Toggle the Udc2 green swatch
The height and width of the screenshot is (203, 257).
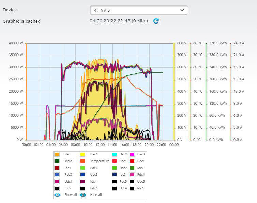115,168
